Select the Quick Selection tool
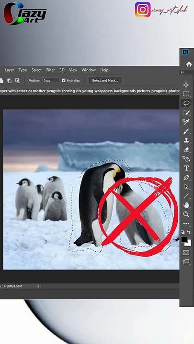 [186, 113]
